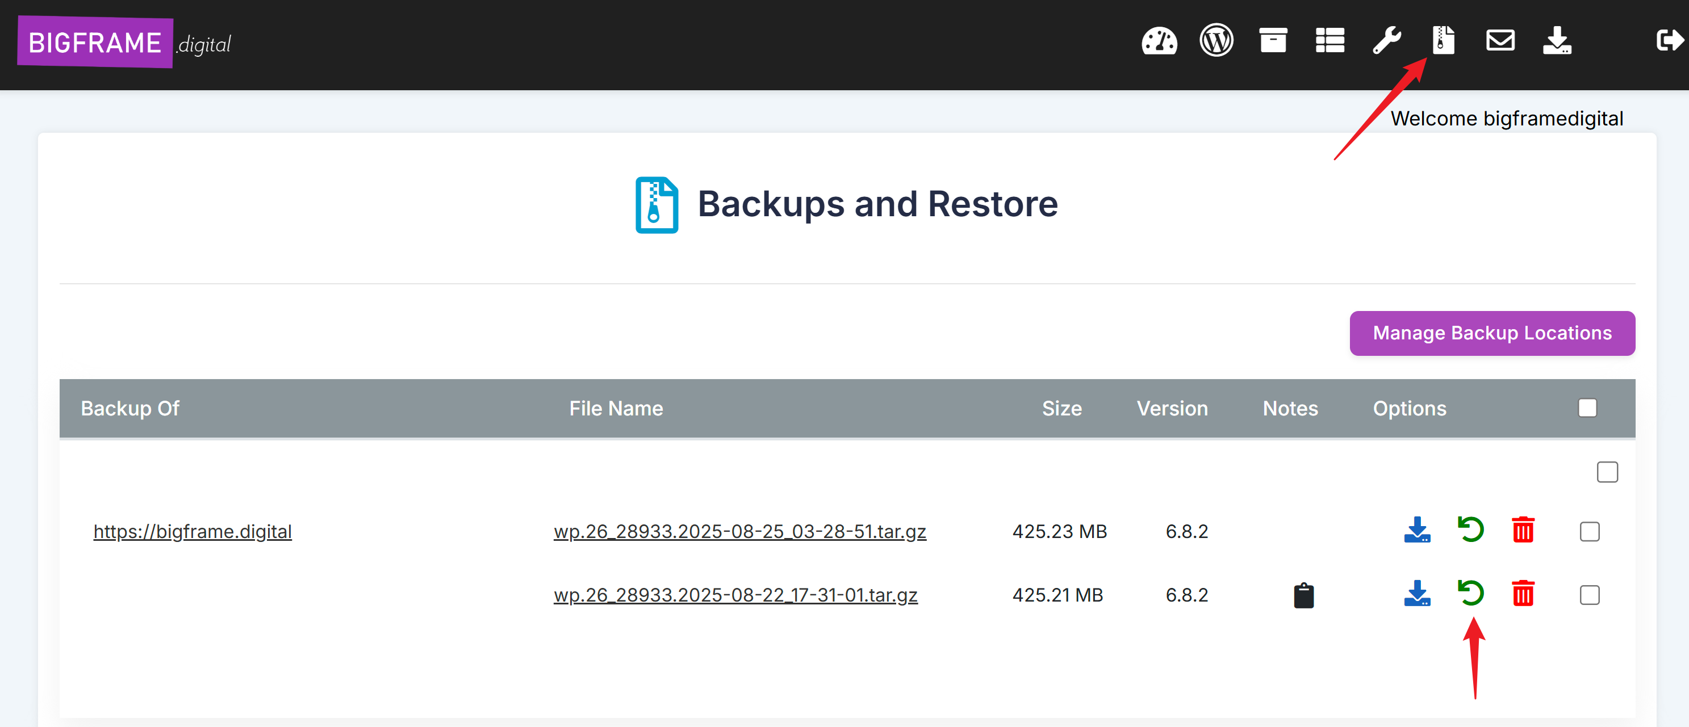Click the Size column header

point(1061,408)
